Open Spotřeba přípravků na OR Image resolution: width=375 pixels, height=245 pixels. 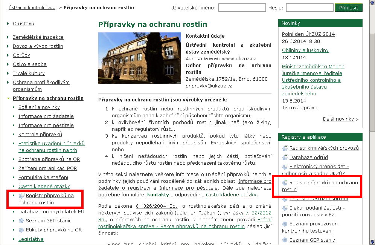[x=49, y=159]
